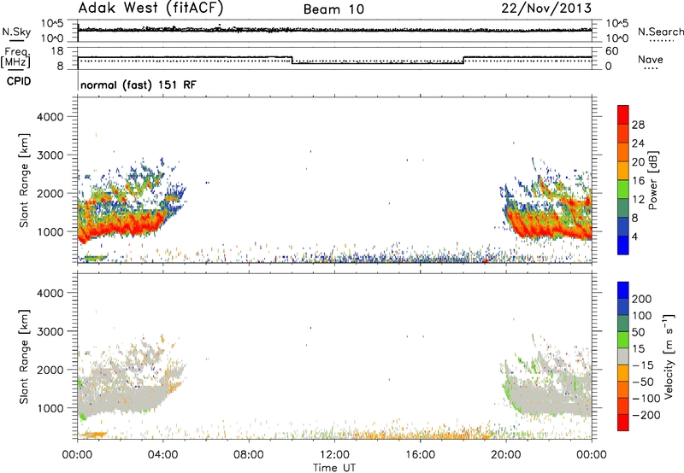Click the 'N.Sky' legend label

point(16,32)
